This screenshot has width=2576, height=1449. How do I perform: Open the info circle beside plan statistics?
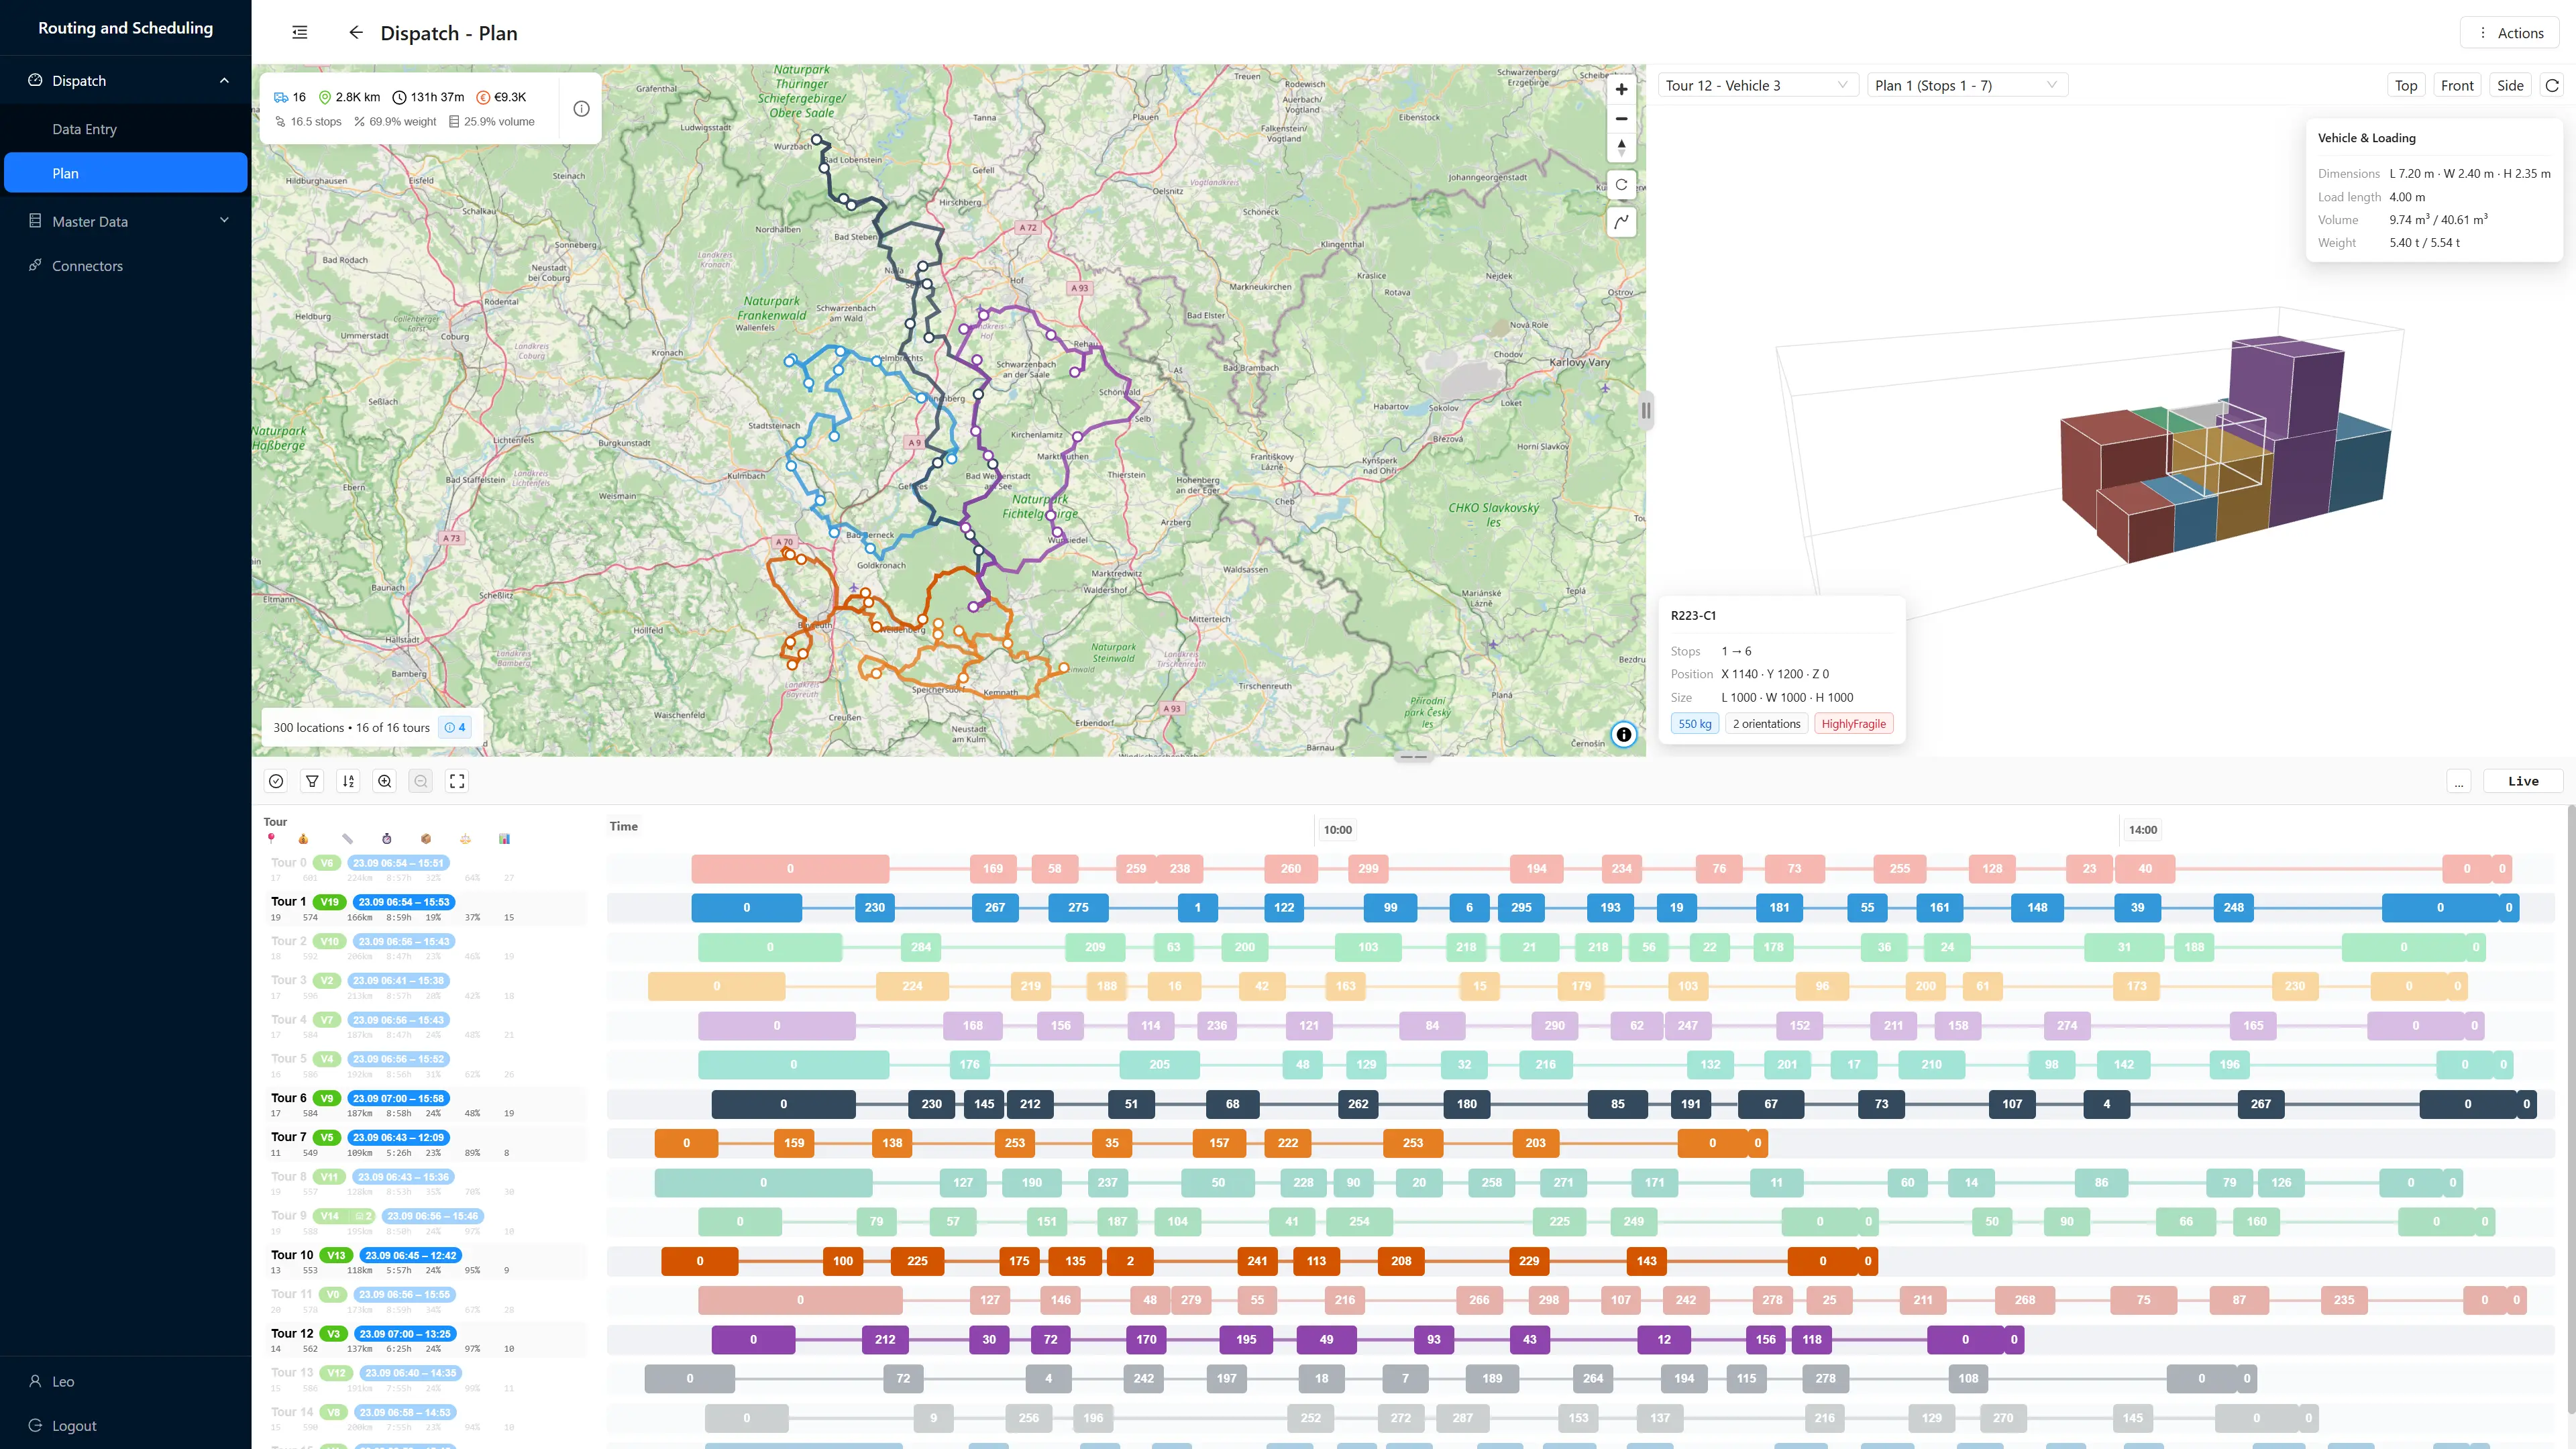point(581,108)
